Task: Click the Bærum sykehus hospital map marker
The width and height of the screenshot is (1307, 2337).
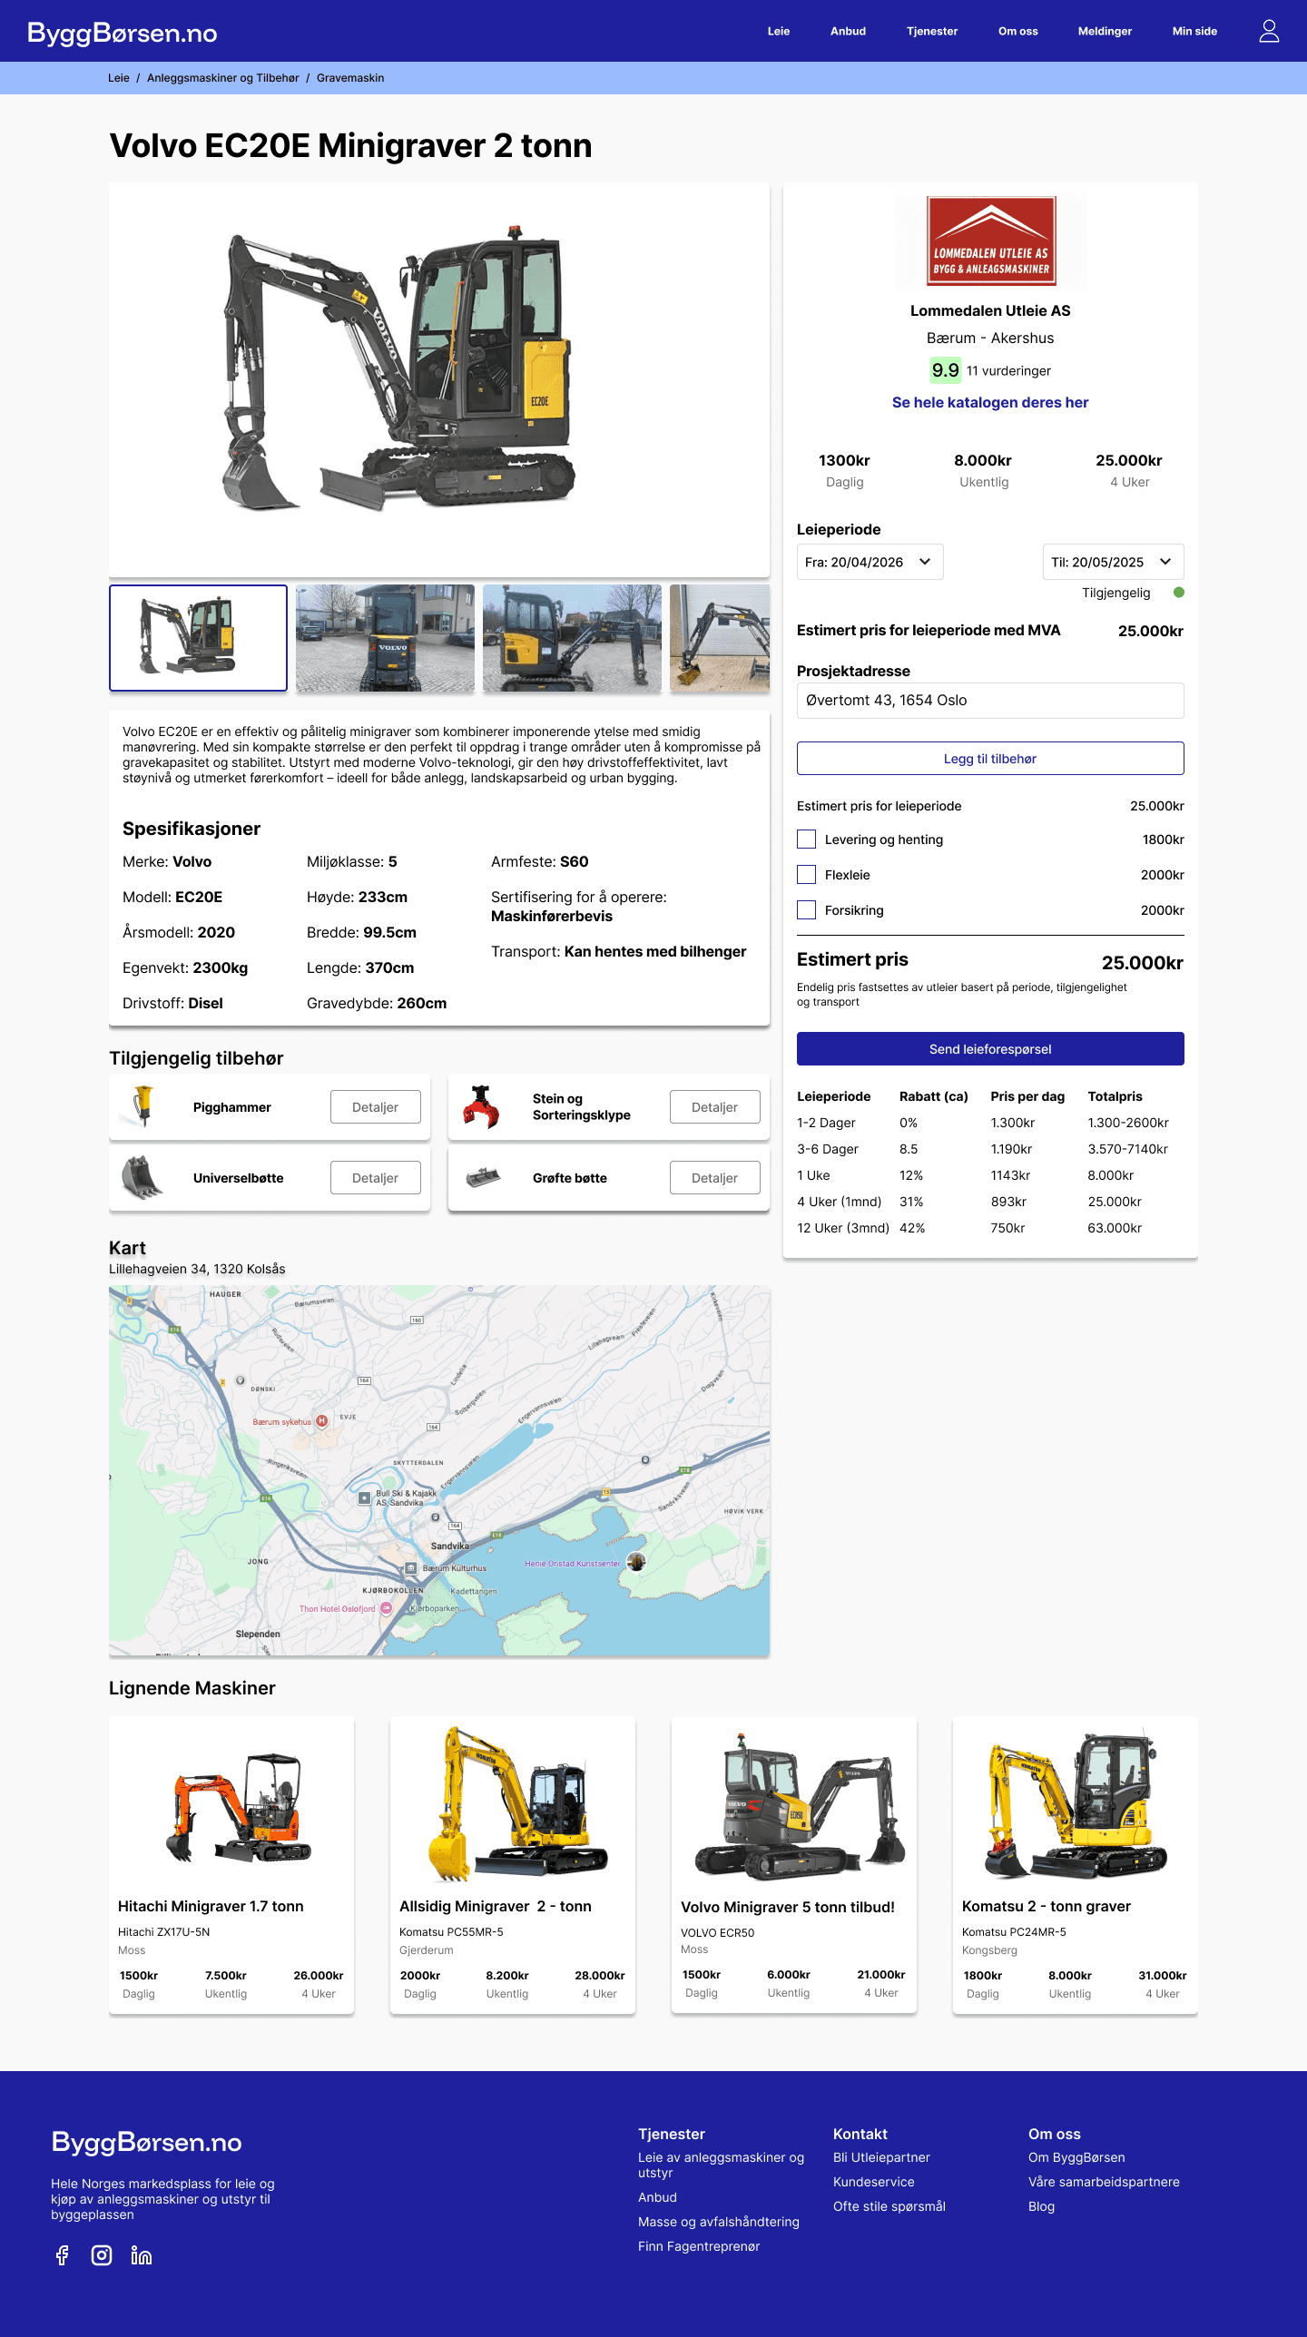Action: (x=321, y=1421)
